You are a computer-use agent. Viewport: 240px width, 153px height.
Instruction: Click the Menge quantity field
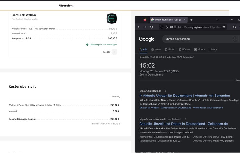point(114,52)
